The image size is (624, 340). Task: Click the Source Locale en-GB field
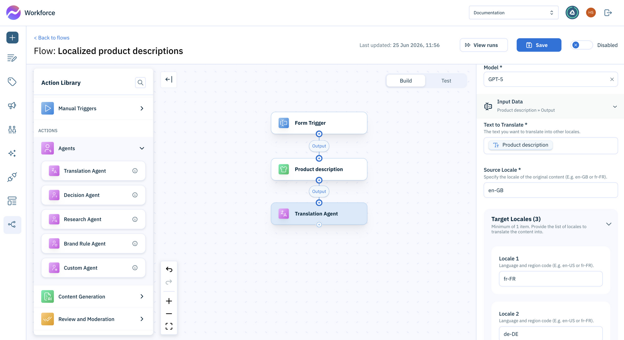point(551,190)
